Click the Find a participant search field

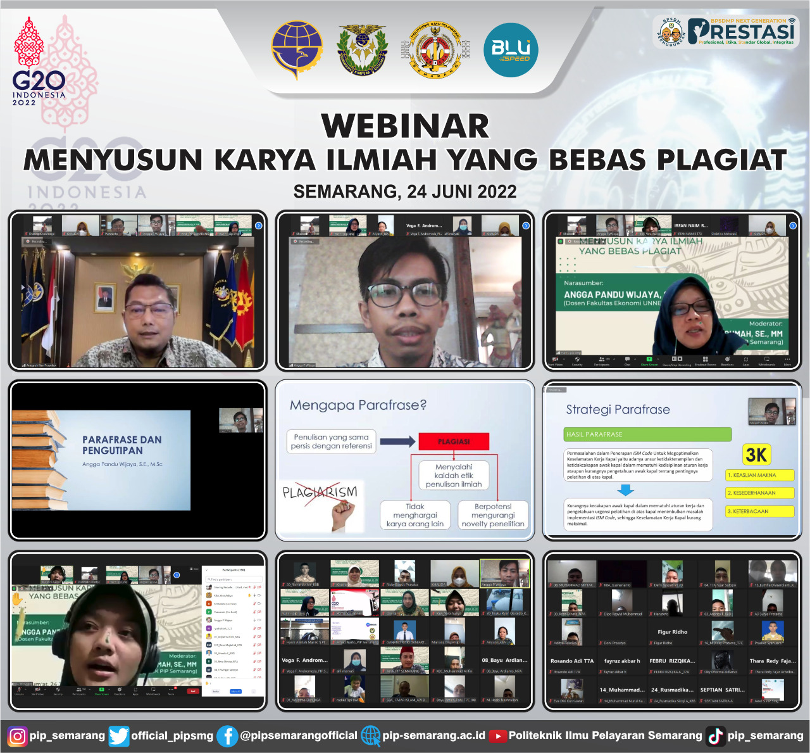click(234, 579)
